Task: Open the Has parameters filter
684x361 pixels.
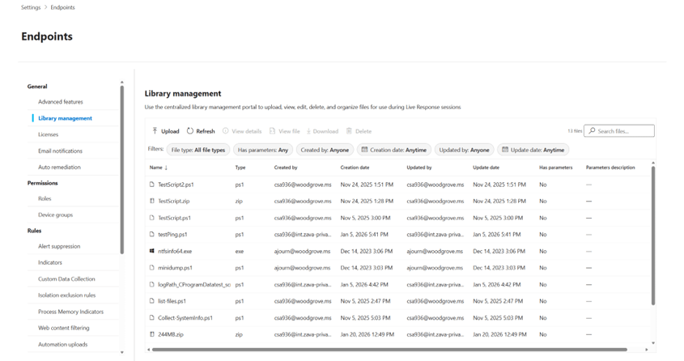Action: pos(263,150)
